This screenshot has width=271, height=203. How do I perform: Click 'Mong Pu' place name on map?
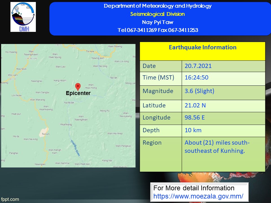pyautogui.click(x=105, y=111)
